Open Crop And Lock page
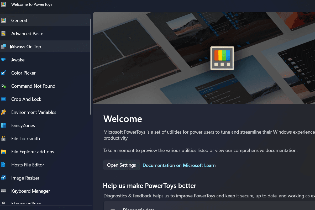Image resolution: width=315 pixels, height=210 pixels. pos(45,99)
